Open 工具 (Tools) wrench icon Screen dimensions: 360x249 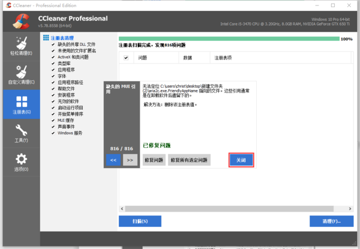[x=20, y=131]
